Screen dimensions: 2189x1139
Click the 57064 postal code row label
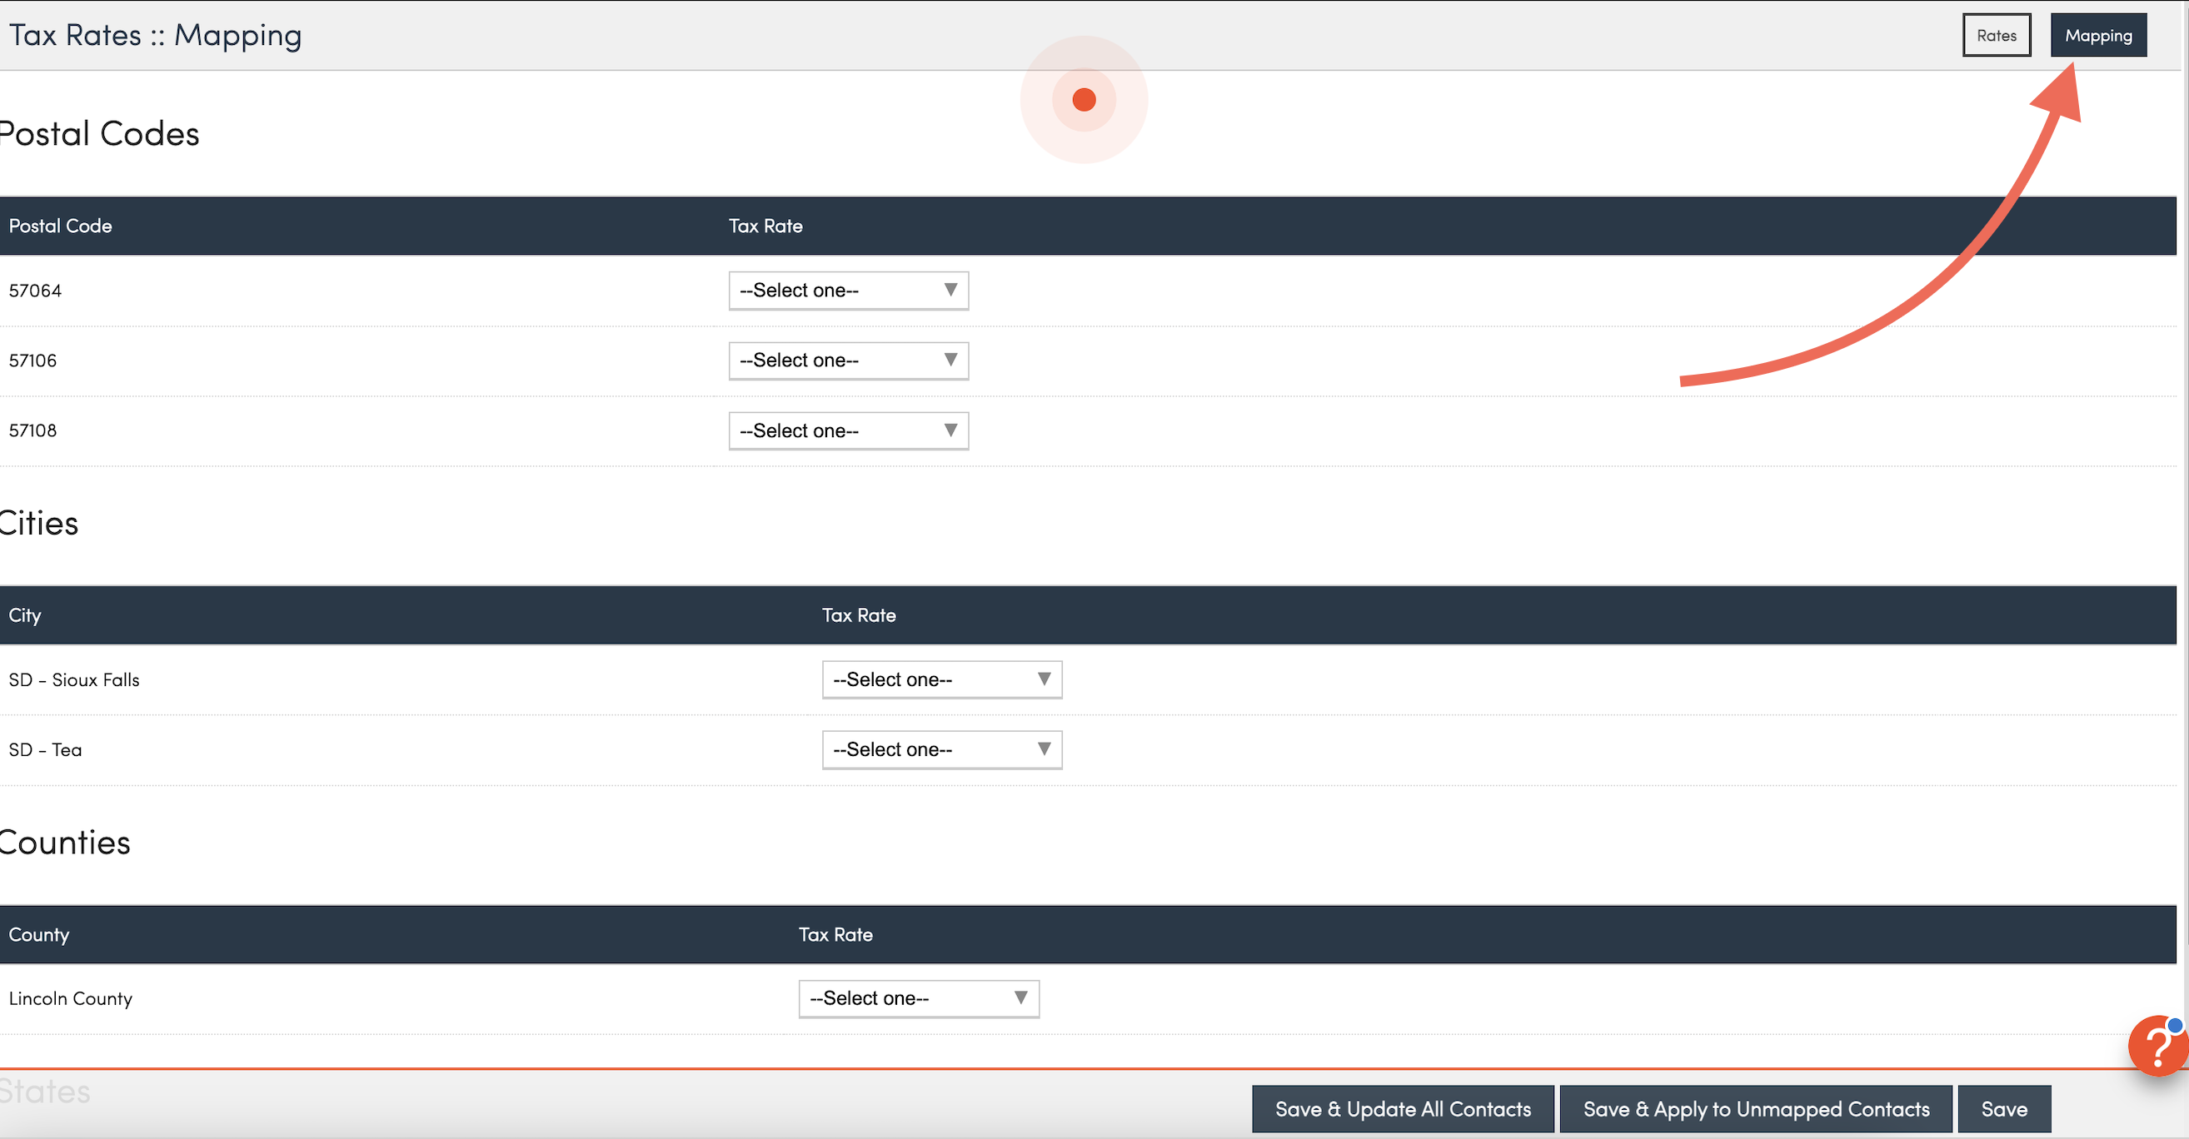click(x=36, y=291)
